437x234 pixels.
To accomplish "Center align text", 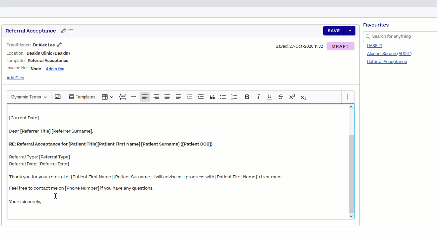I will 167,97.
